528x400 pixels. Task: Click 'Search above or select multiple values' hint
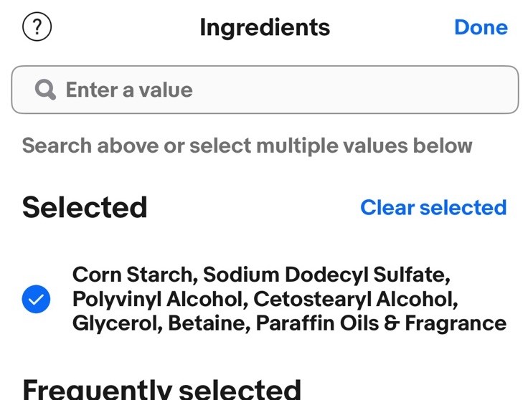click(x=247, y=146)
